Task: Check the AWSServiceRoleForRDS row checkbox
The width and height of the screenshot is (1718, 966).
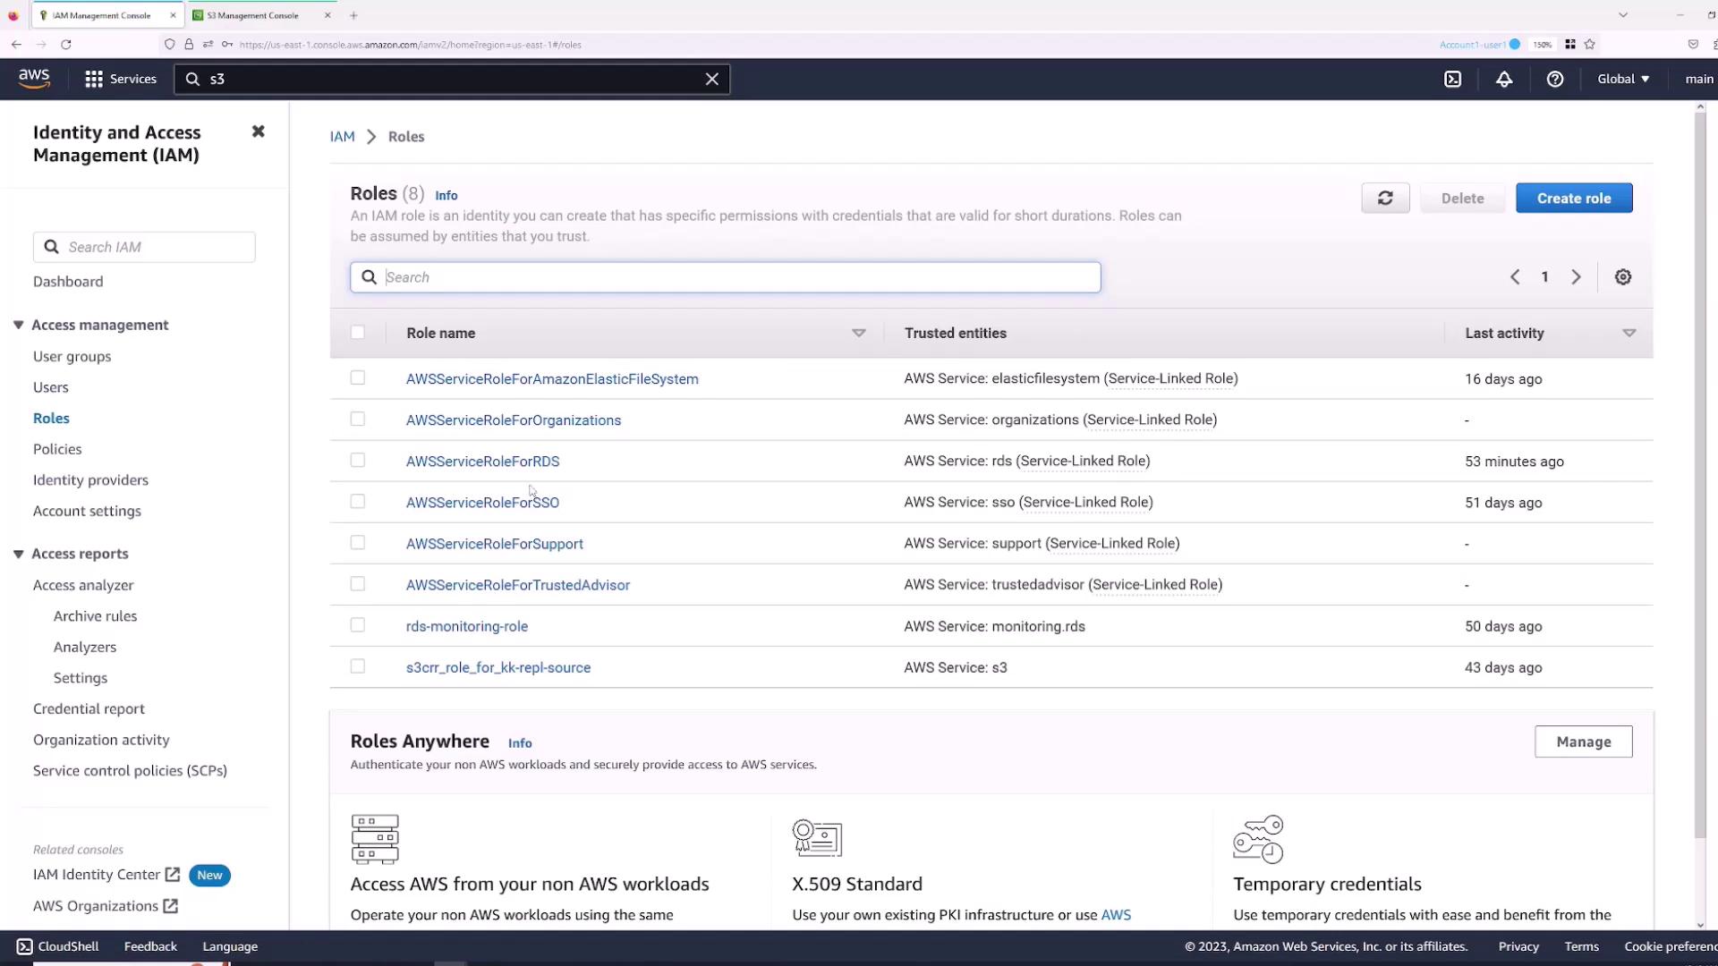Action: (358, 460)
